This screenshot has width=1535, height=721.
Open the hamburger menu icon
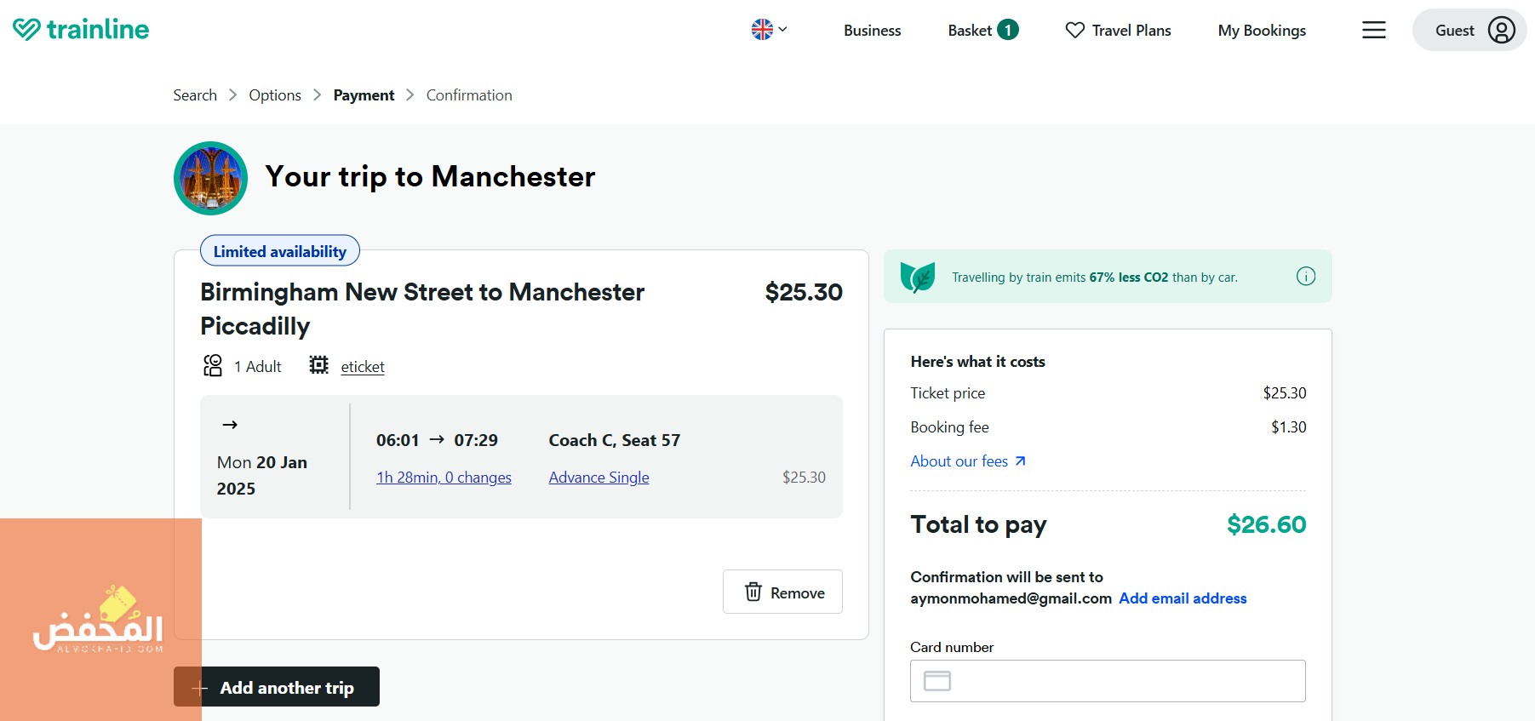click(x=1373, y=30)
